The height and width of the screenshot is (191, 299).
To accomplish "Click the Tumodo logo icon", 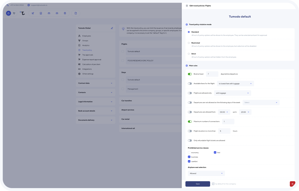I will (x=22, y=13).
